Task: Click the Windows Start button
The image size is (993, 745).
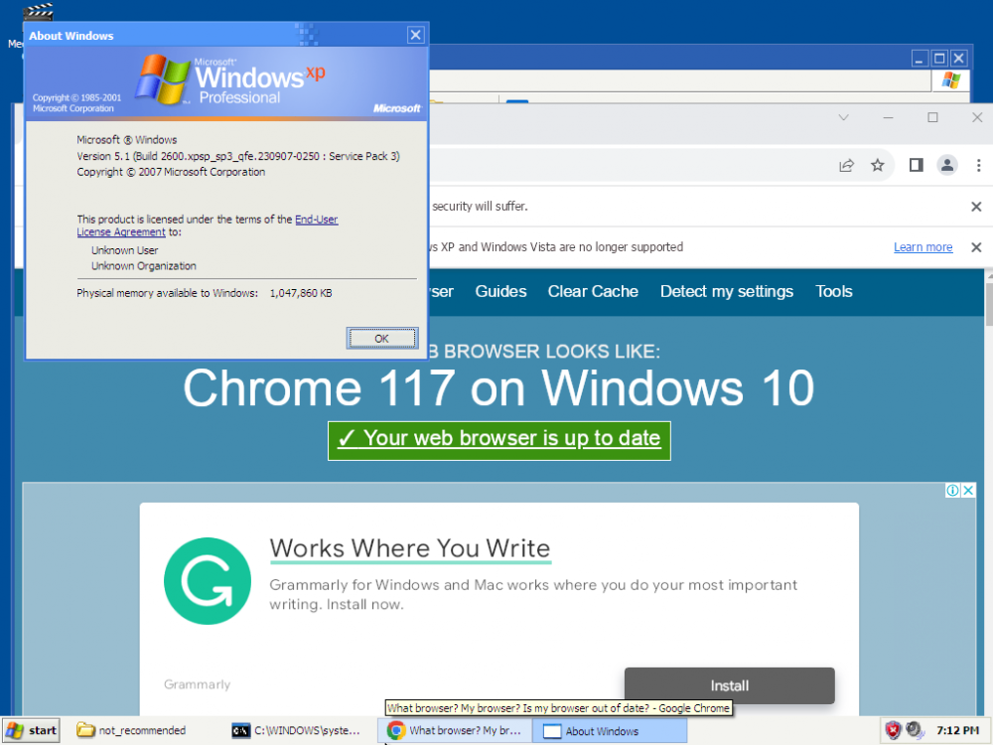Action: (31, 730)
